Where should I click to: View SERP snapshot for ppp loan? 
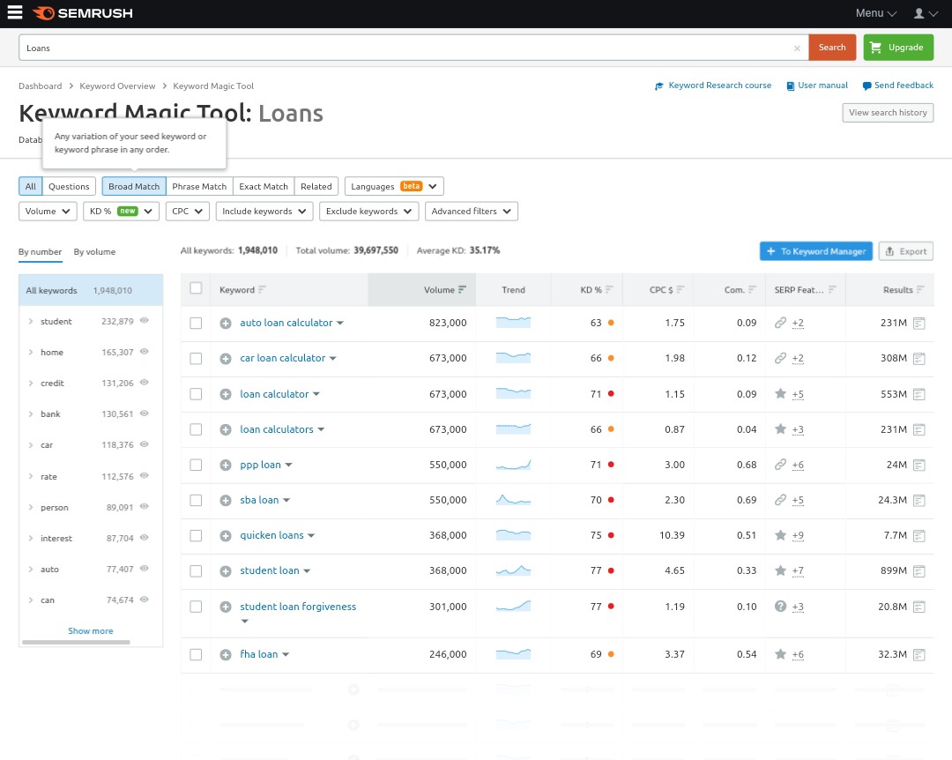919,466
